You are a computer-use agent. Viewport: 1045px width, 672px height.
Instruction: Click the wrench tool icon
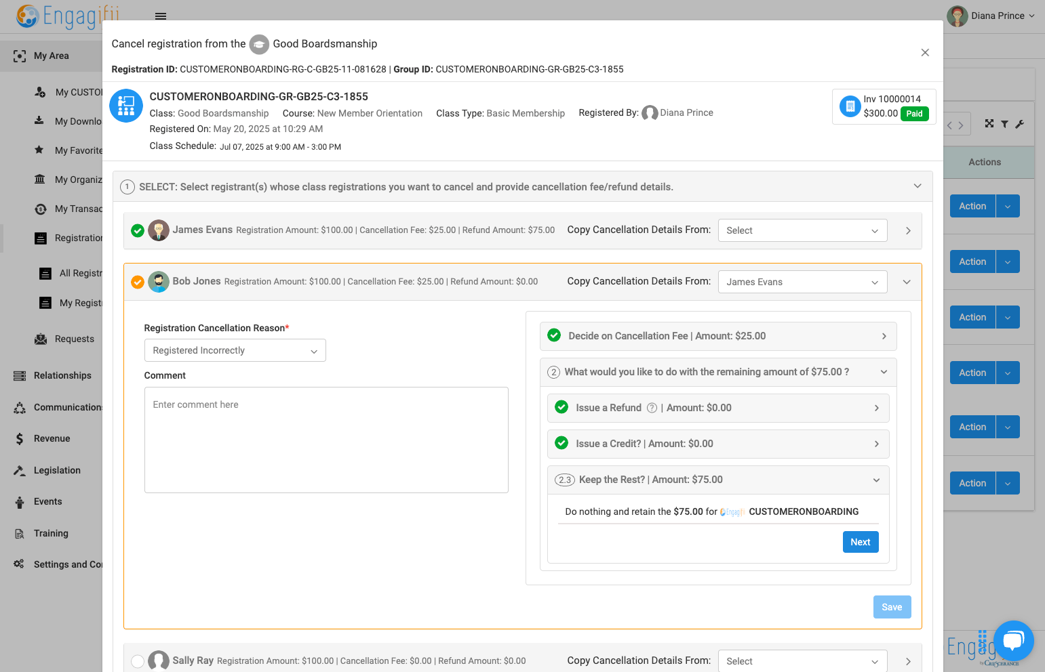tap(1020, 124)
